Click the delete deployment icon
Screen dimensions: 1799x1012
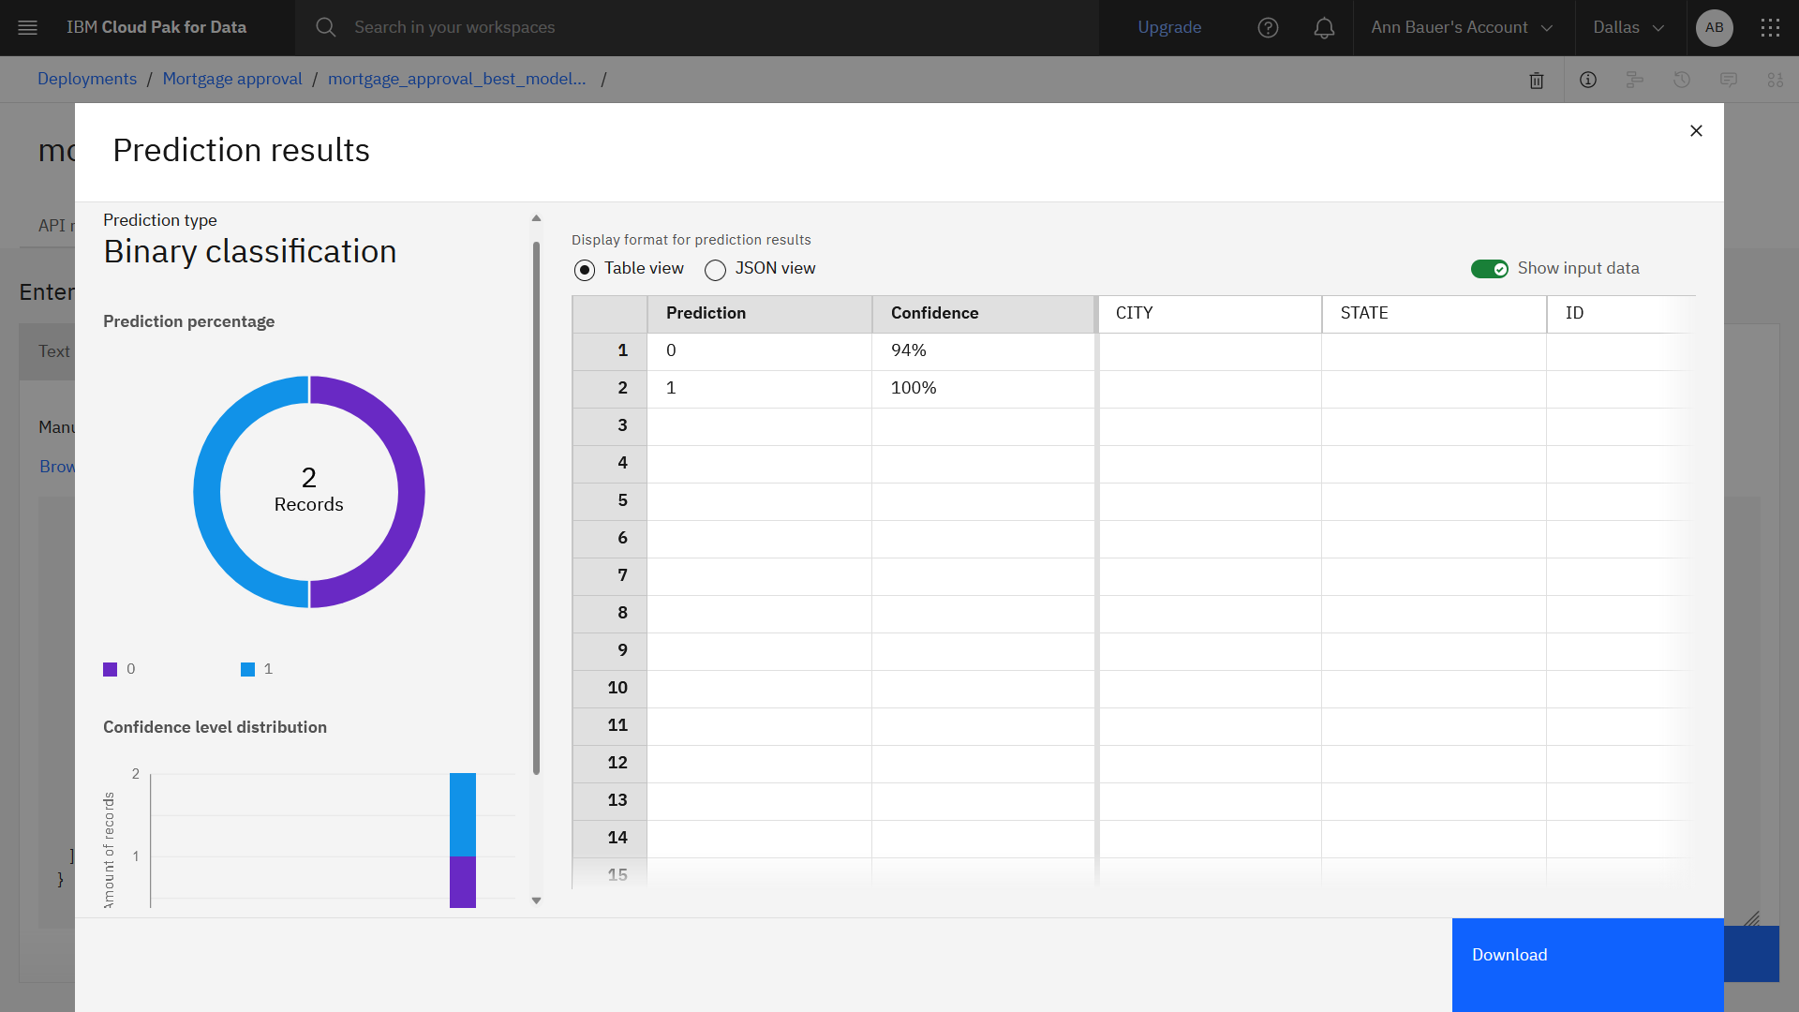1537,79
